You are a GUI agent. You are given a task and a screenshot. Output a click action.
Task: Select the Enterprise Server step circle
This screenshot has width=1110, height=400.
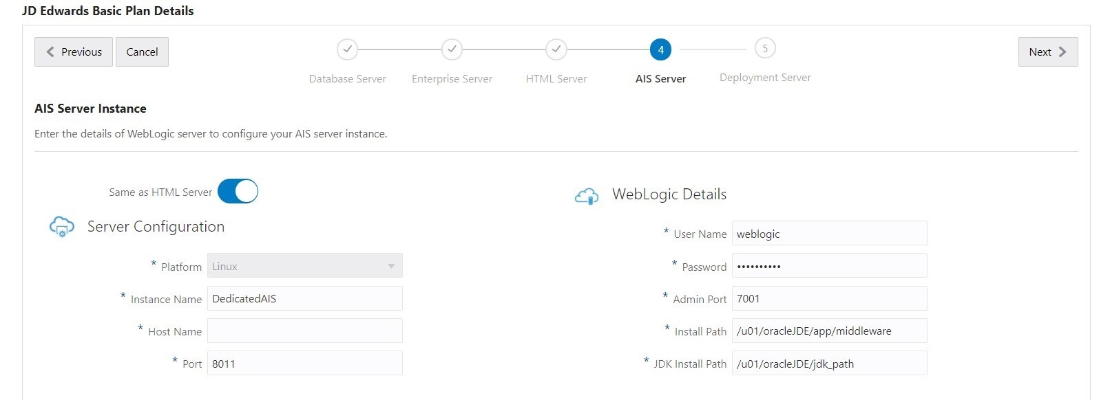point(452,49)
